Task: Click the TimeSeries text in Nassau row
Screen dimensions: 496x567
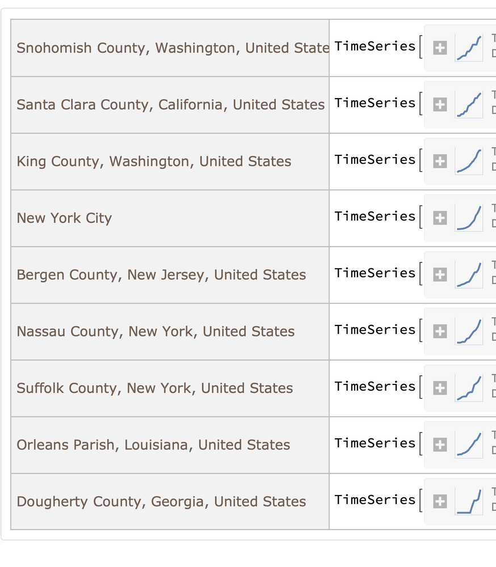Action: point(375,330)
